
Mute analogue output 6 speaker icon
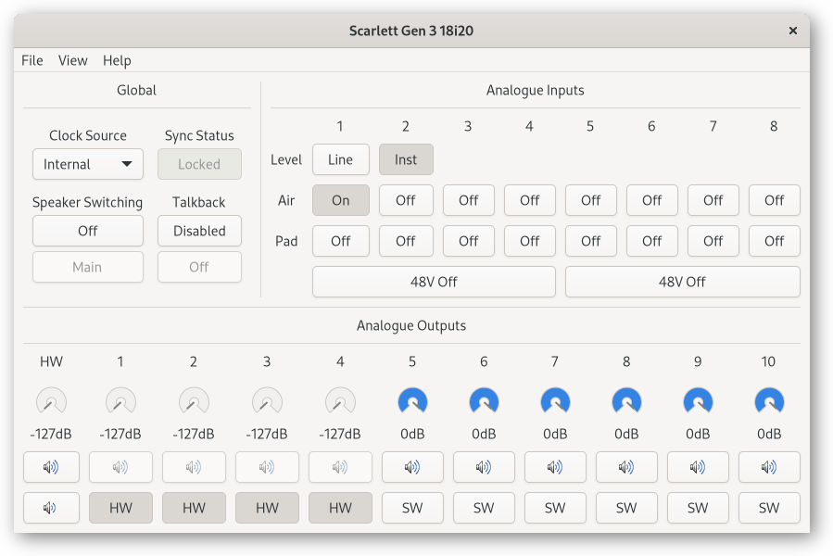coord(484,468)
